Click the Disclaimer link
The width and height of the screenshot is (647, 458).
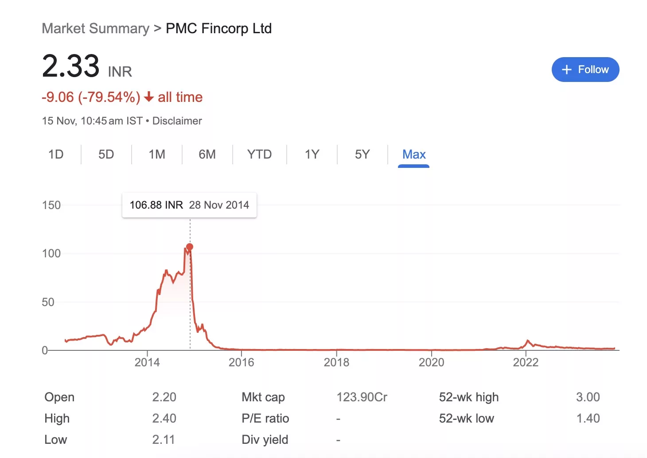coord(177,121)
